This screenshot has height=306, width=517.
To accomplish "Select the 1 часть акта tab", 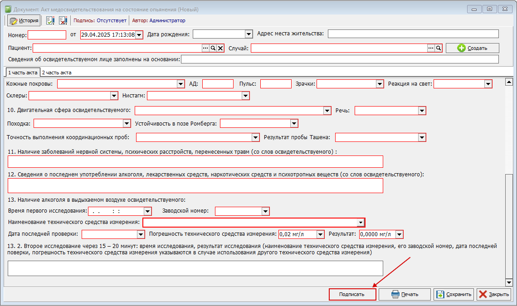I will click(x=23, y=73).
